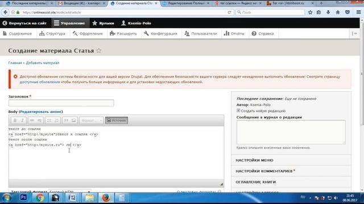Expand the Настройки комментариев section

tap(291, 171)
